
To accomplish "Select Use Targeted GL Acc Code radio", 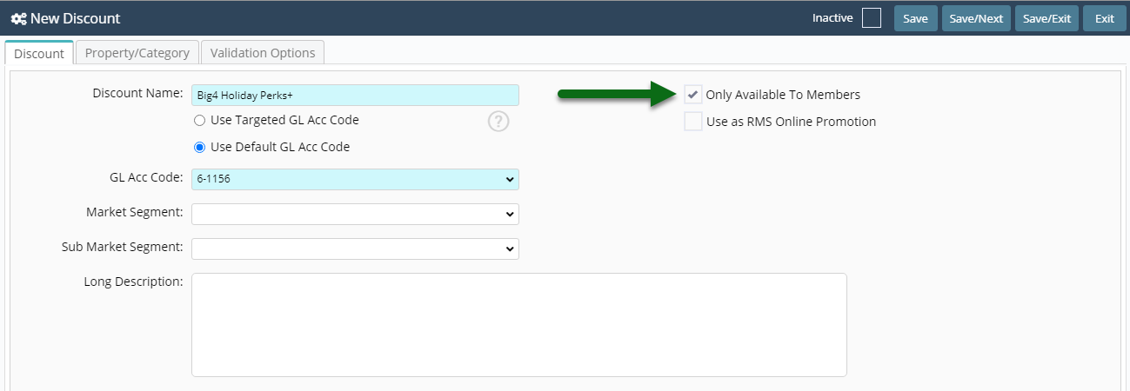I will [199, 120].
